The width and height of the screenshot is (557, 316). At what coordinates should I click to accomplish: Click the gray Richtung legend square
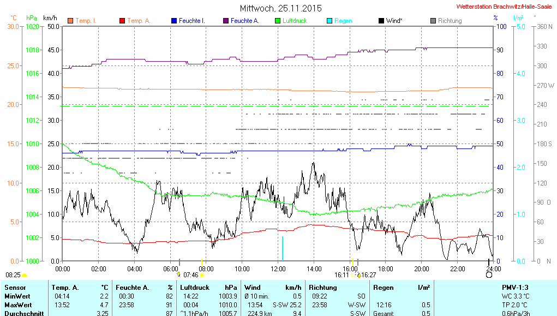[433, 21]
